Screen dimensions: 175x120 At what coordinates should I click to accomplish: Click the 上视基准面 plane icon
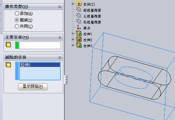coord(79,15)
